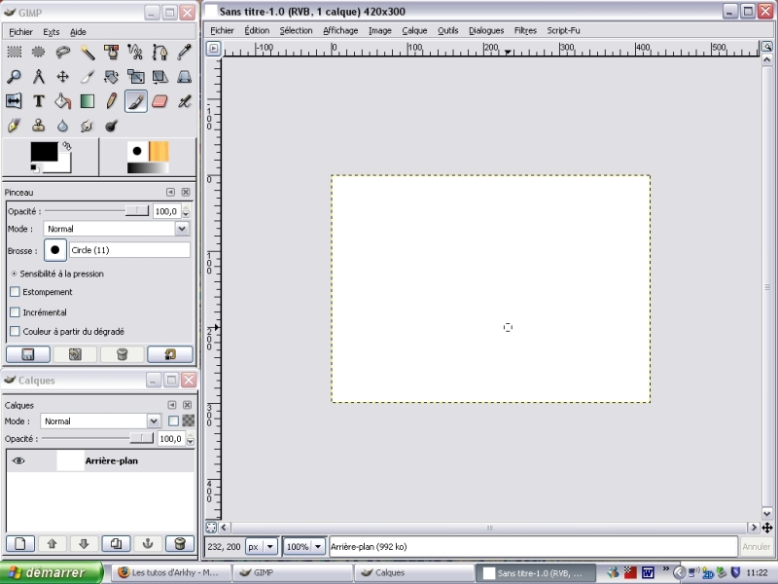
Task: Toggle keep transparency checkbox in Calques
Action: [x=173, y=421]
